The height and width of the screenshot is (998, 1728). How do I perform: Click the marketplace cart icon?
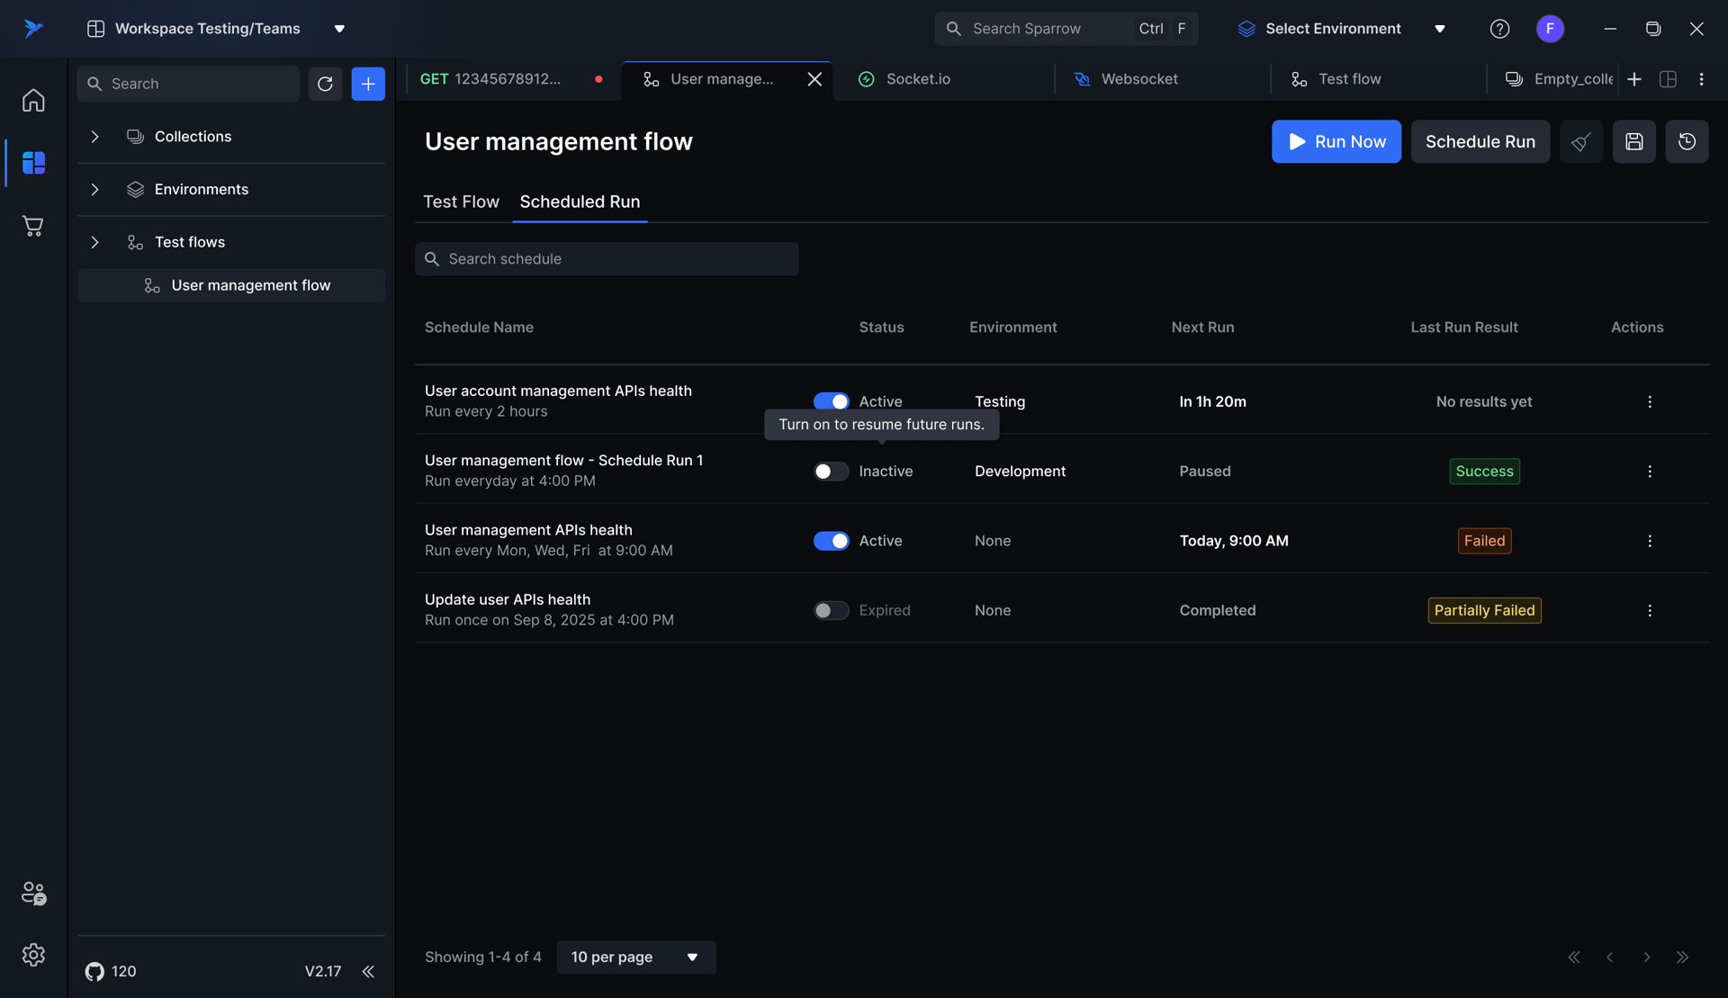[x=33, y=226]
